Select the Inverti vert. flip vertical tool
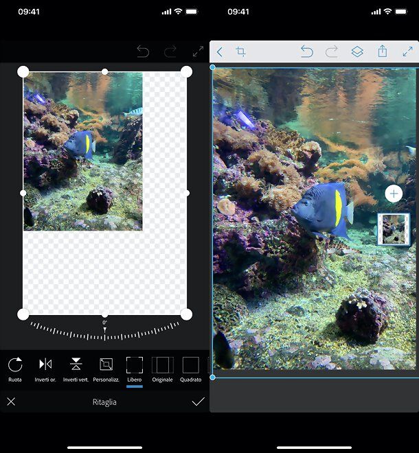The width and height of the screenshot is (419, 453). pos(76,364)
